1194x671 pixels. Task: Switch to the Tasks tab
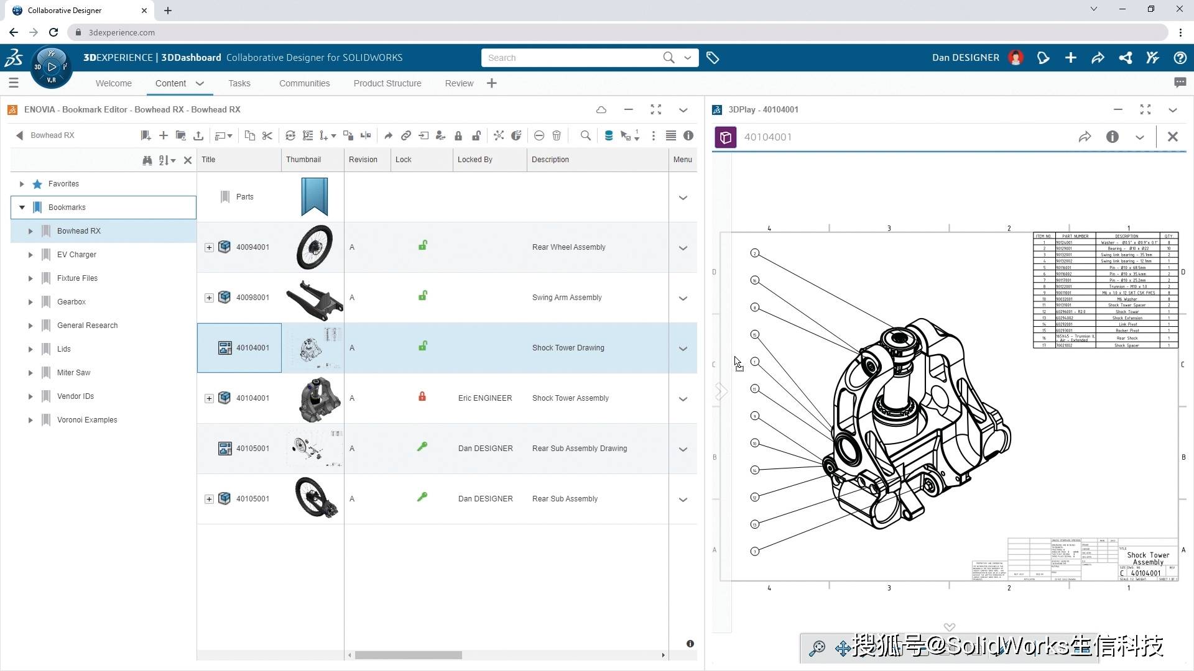(239, 83)
